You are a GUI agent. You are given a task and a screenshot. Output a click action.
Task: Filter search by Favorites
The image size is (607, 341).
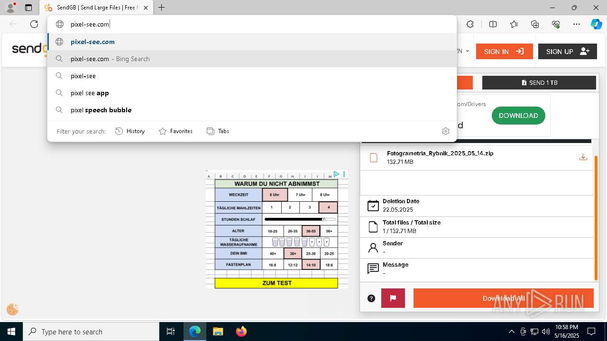[x=175, y=131]
